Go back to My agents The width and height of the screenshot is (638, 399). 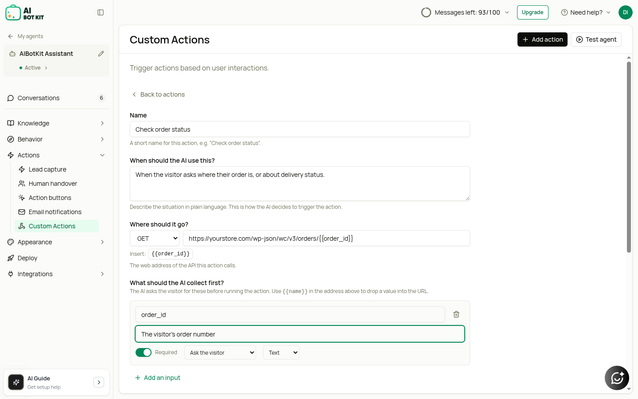26,36
